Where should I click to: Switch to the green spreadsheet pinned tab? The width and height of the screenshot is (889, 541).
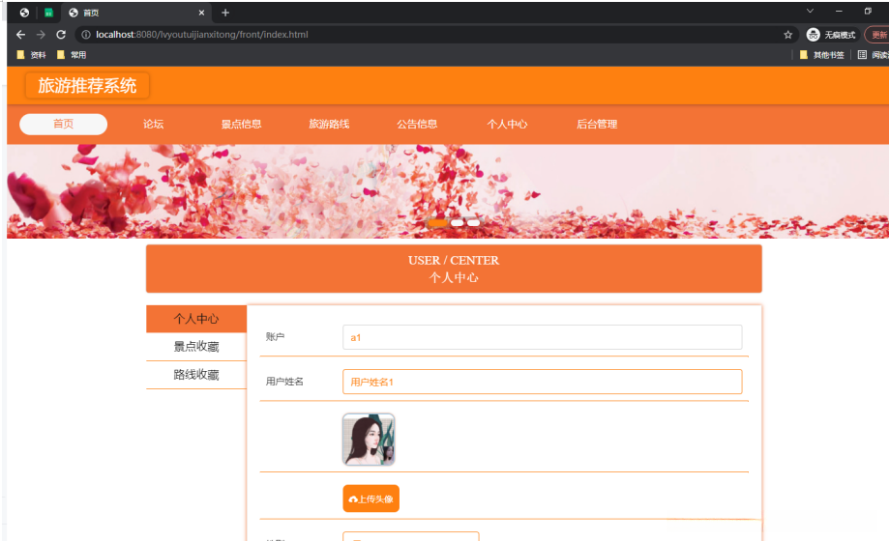click(x=48, y=13)
